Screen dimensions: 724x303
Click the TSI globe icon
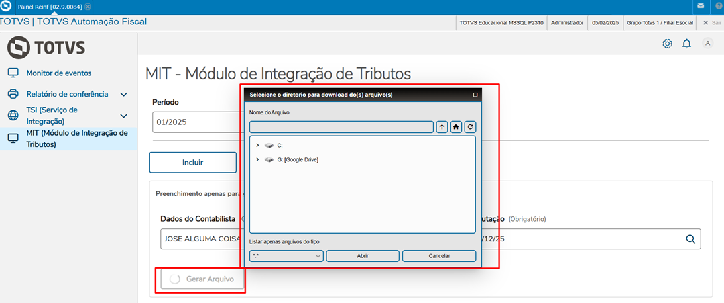(13, 115)
